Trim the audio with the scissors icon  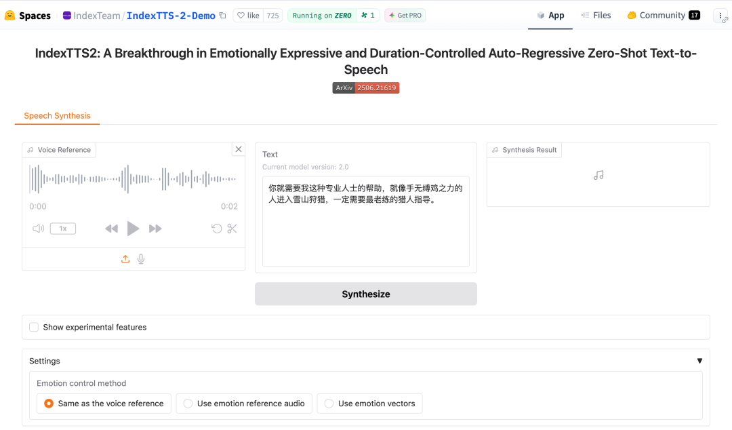tap(232, 229)
